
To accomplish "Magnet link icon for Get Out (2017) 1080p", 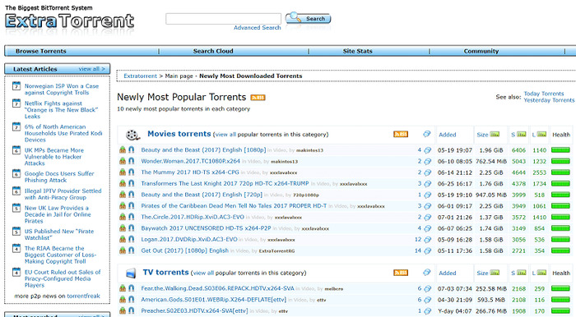I will click(x=131, y=250).
